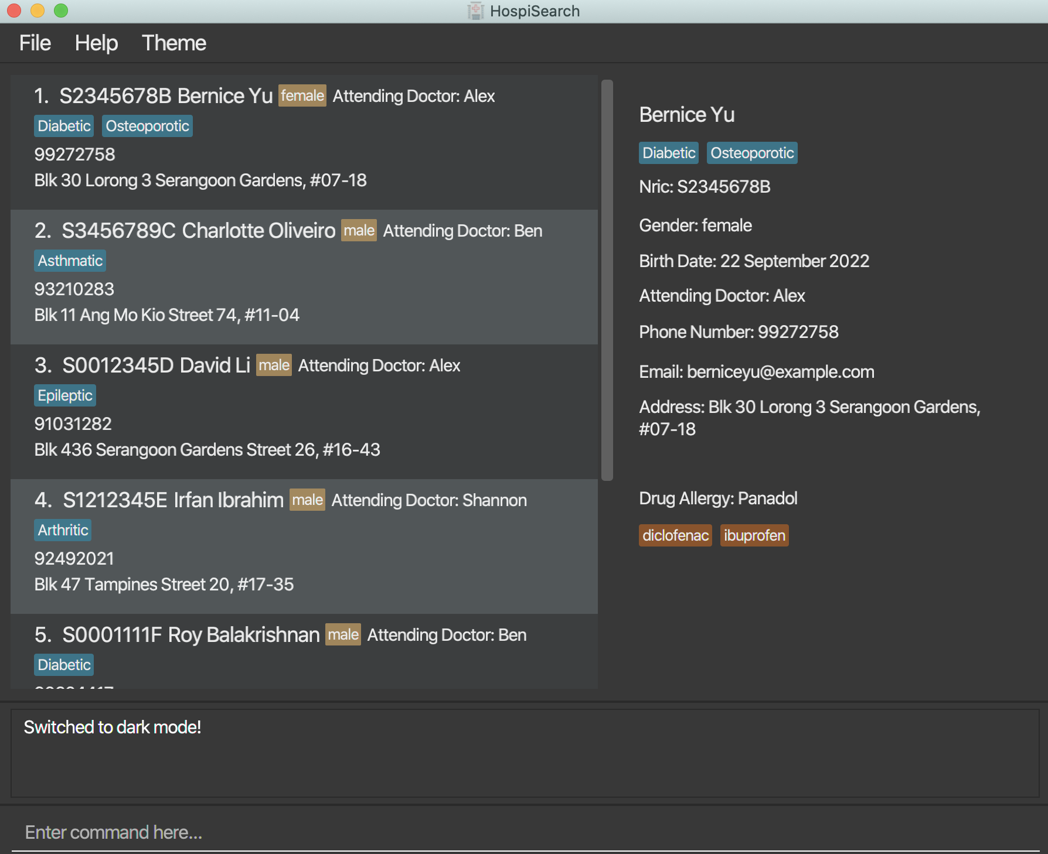Screen dimensions: 1048x854
Task: Click the HospiSearch title bar icon
Action: pos(476,11)
